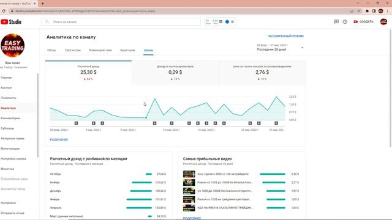The image size is (392, 220).
Task: Click the sidebar vertical scrollbar
Action: 38,116
